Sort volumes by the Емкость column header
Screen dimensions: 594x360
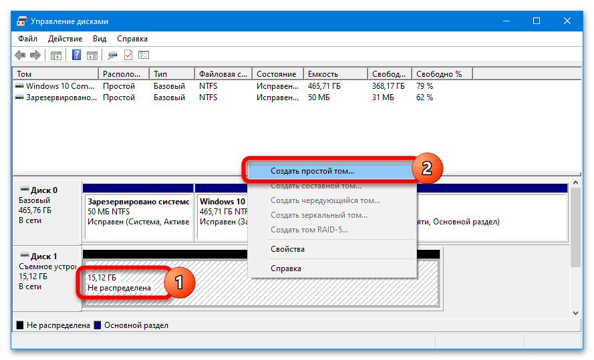pyautogui.click(x=334, y=74)
